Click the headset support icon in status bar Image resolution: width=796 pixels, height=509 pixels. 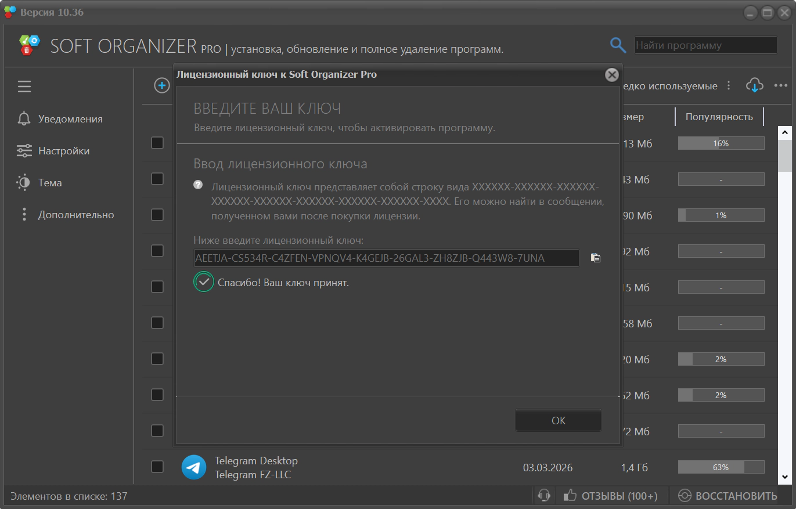tap(544, 496)
